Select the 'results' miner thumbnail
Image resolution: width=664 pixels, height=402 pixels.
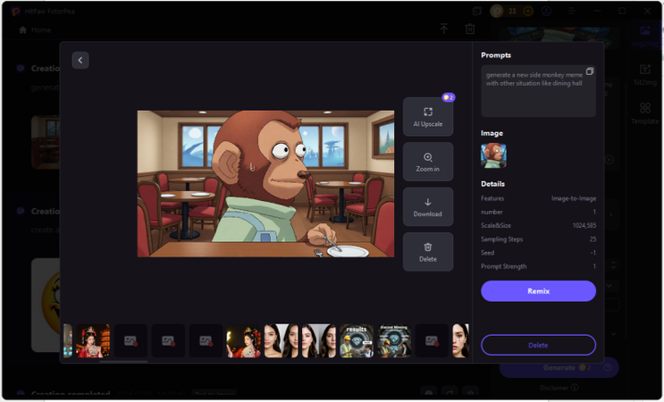[357, 341]
